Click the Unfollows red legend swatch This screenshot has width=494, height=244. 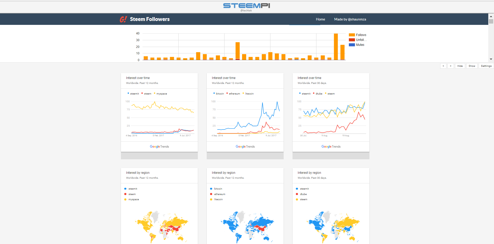tap(352, 40)
